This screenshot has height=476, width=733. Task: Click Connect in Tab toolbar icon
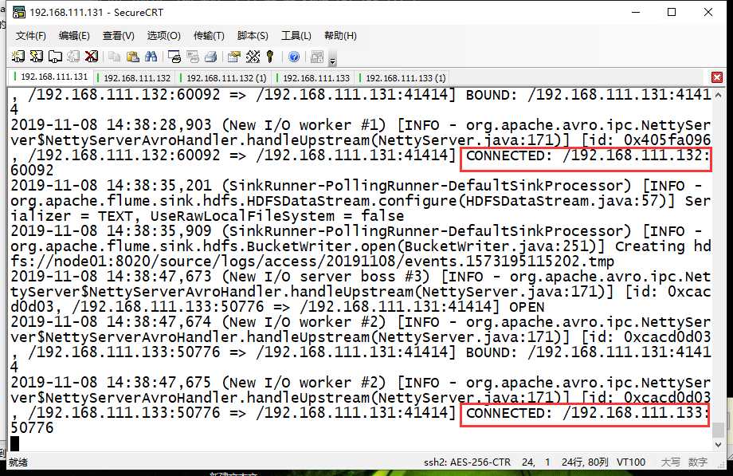coord(55,57)
